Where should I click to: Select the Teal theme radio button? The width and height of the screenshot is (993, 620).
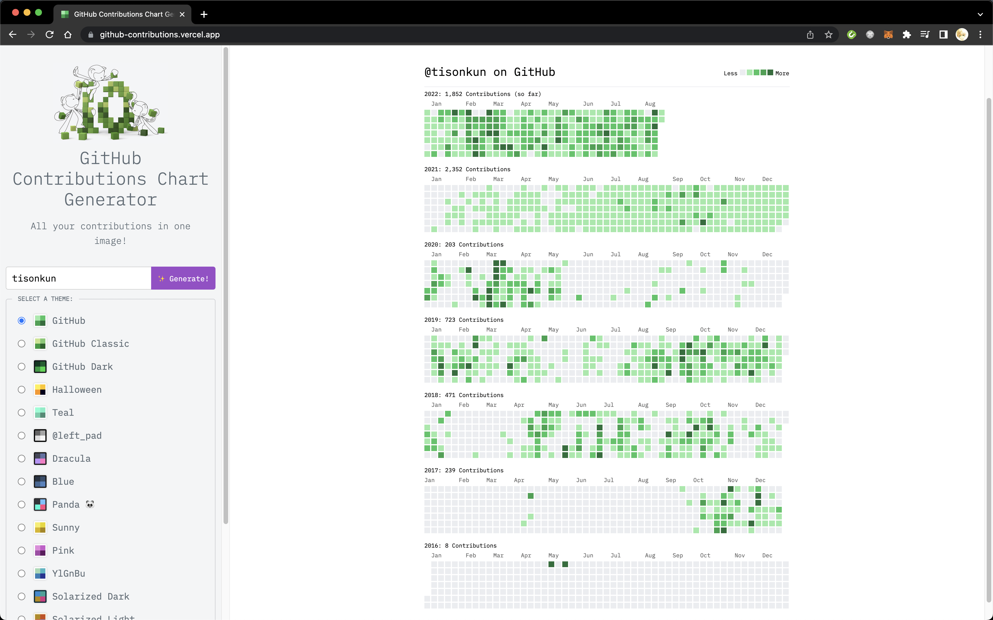click(x=22, y=413)
